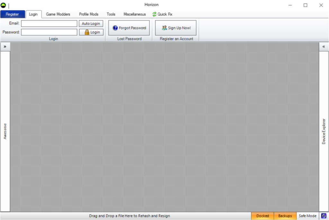329x220 pixels.
Task: Click the Login button with the padlock
Action: (x=91, y=32)
